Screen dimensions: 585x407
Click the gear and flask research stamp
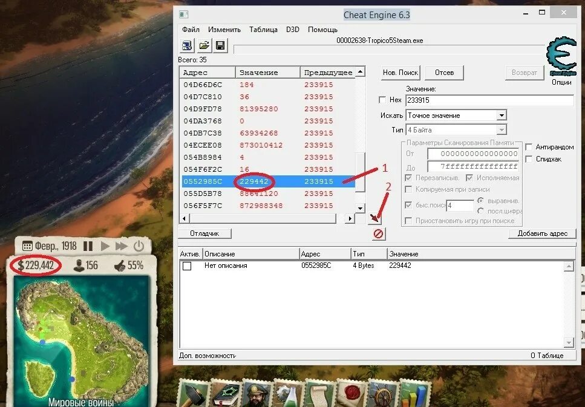[288, 393]
